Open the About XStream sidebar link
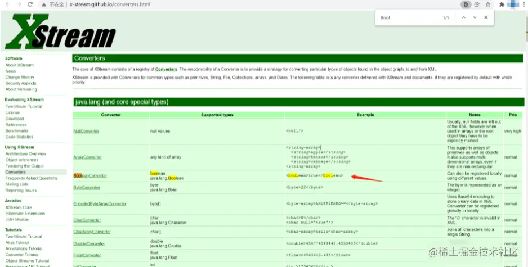528x267 pixels. (x=20, y=65)
